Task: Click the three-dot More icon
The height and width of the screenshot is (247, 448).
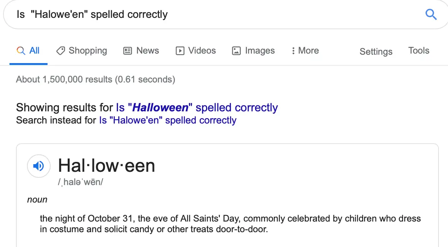Action: pos(293,51)
